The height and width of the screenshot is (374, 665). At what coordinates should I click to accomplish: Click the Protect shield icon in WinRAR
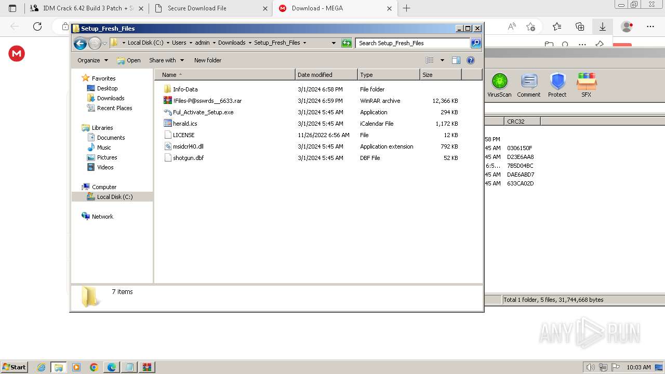[557, 85]
